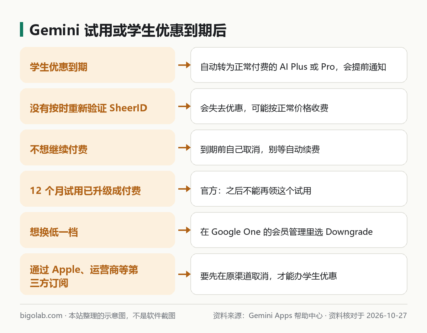Viewport: 427px width, 333px height.
Task: Click the text "在 Google One 的会员管理里选 Downgrade"
Action: click(286, 232)
